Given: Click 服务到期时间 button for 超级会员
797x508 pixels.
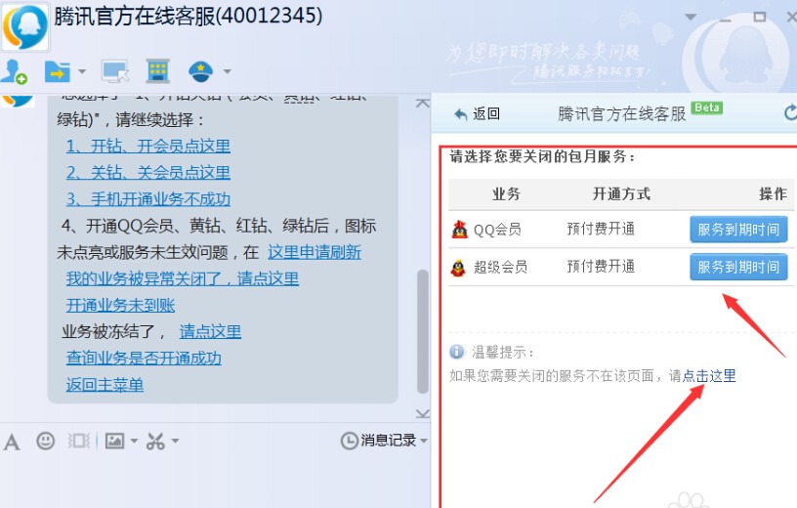Looking at the screenshot, I should pos(738,267).
